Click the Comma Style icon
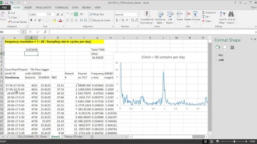 point(127,20)
